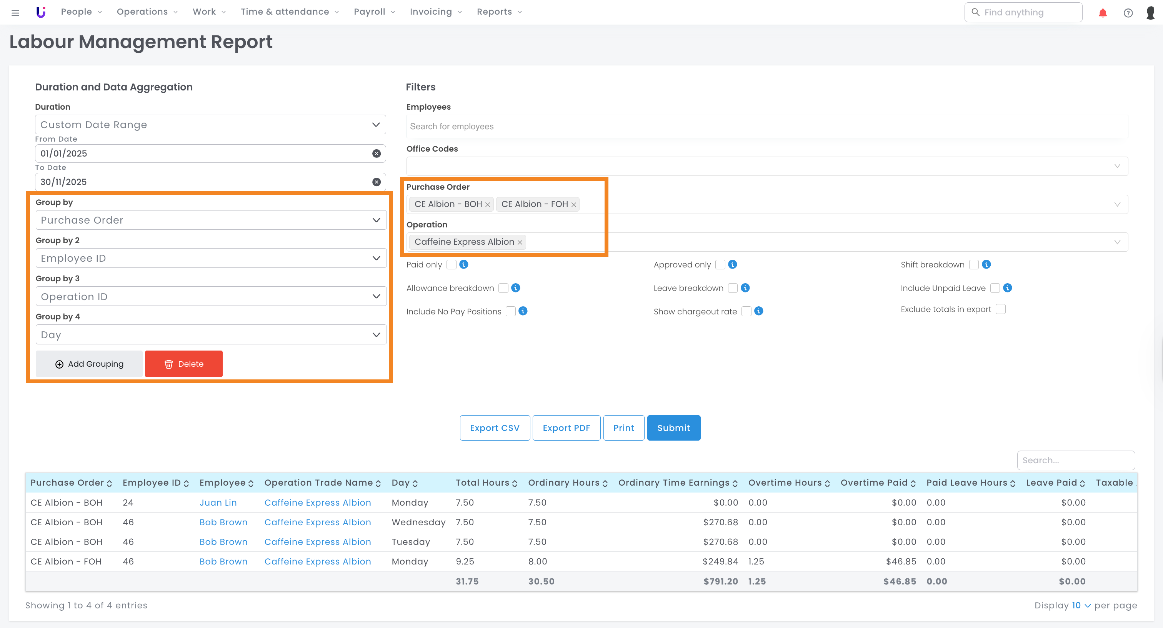Open the help question mark icon
This screenshot has width=1163, height=628.
1128,13
